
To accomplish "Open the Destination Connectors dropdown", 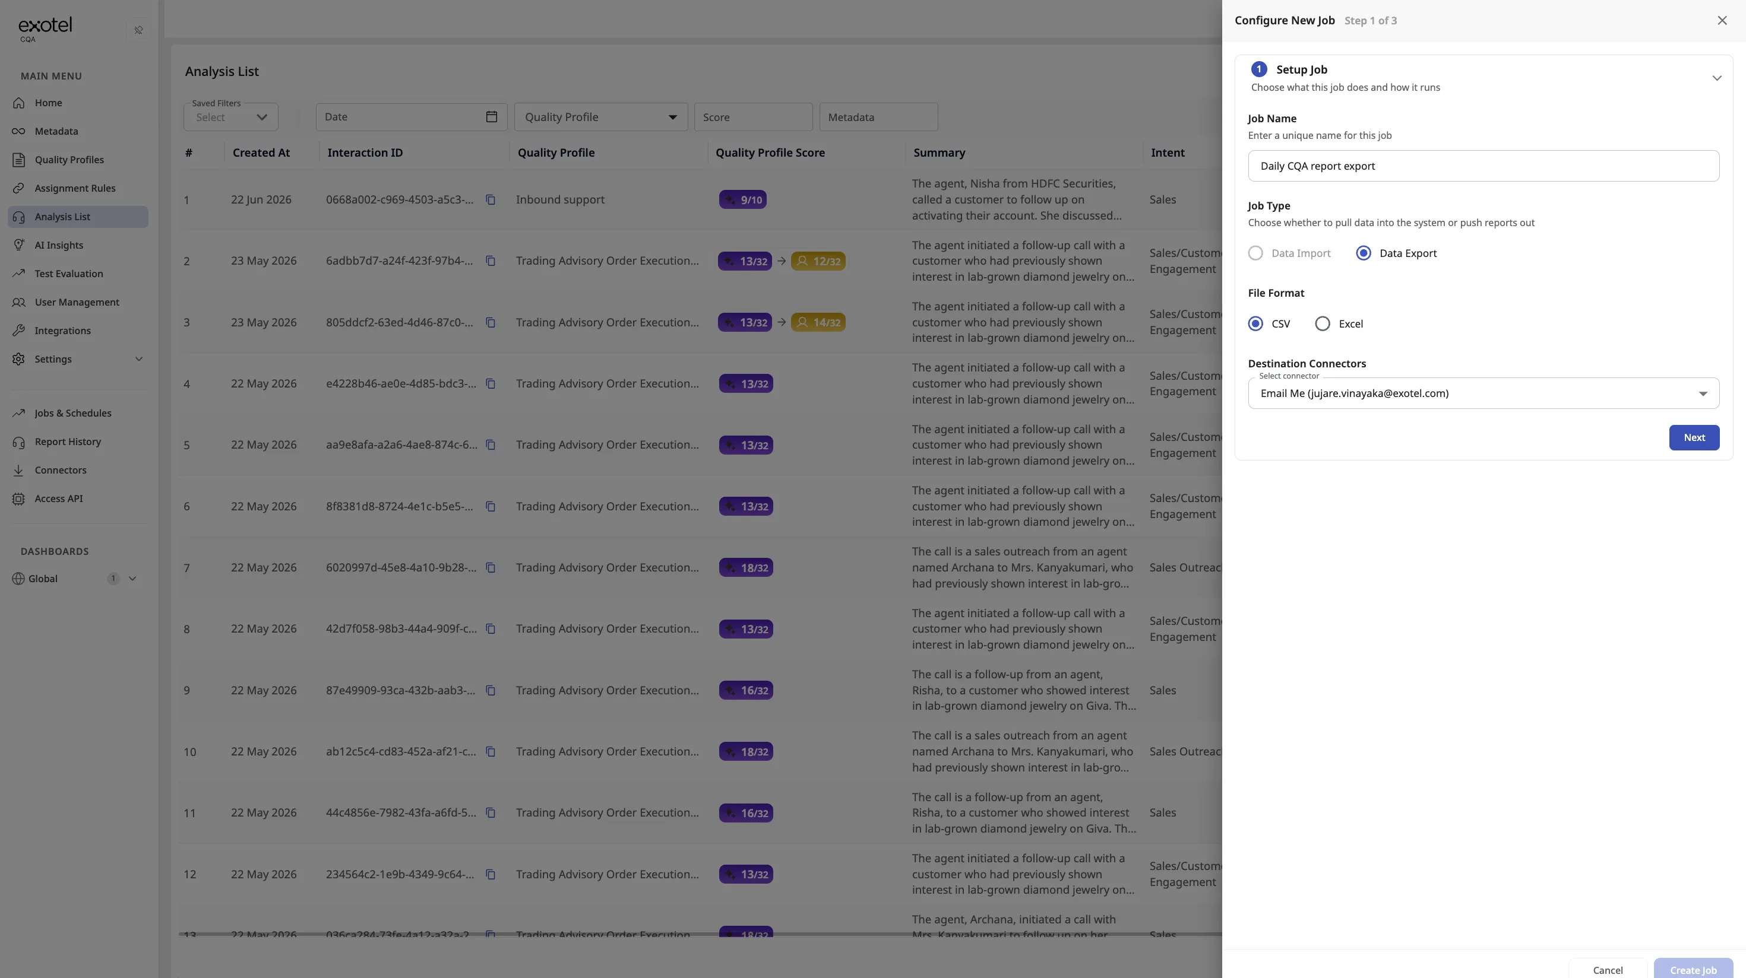I will click(1484, 393).
